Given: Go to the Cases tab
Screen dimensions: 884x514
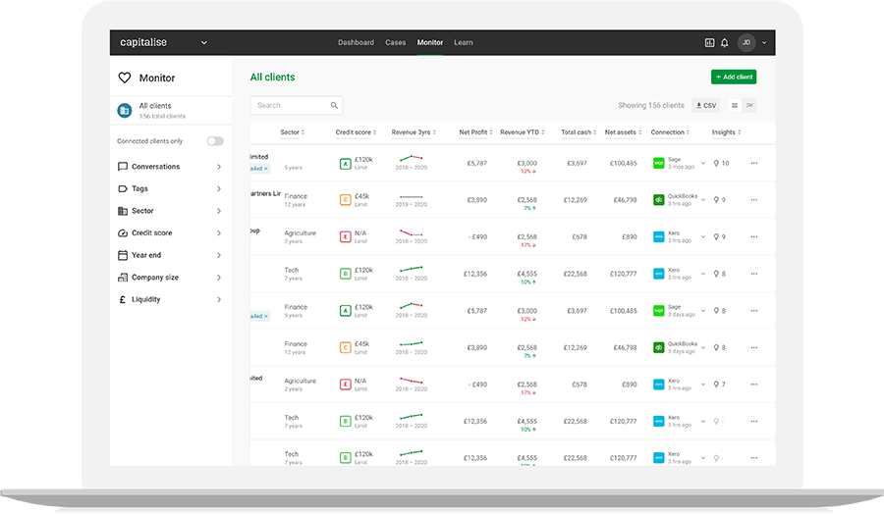Looking at the screenshot, I should [395, 43].
